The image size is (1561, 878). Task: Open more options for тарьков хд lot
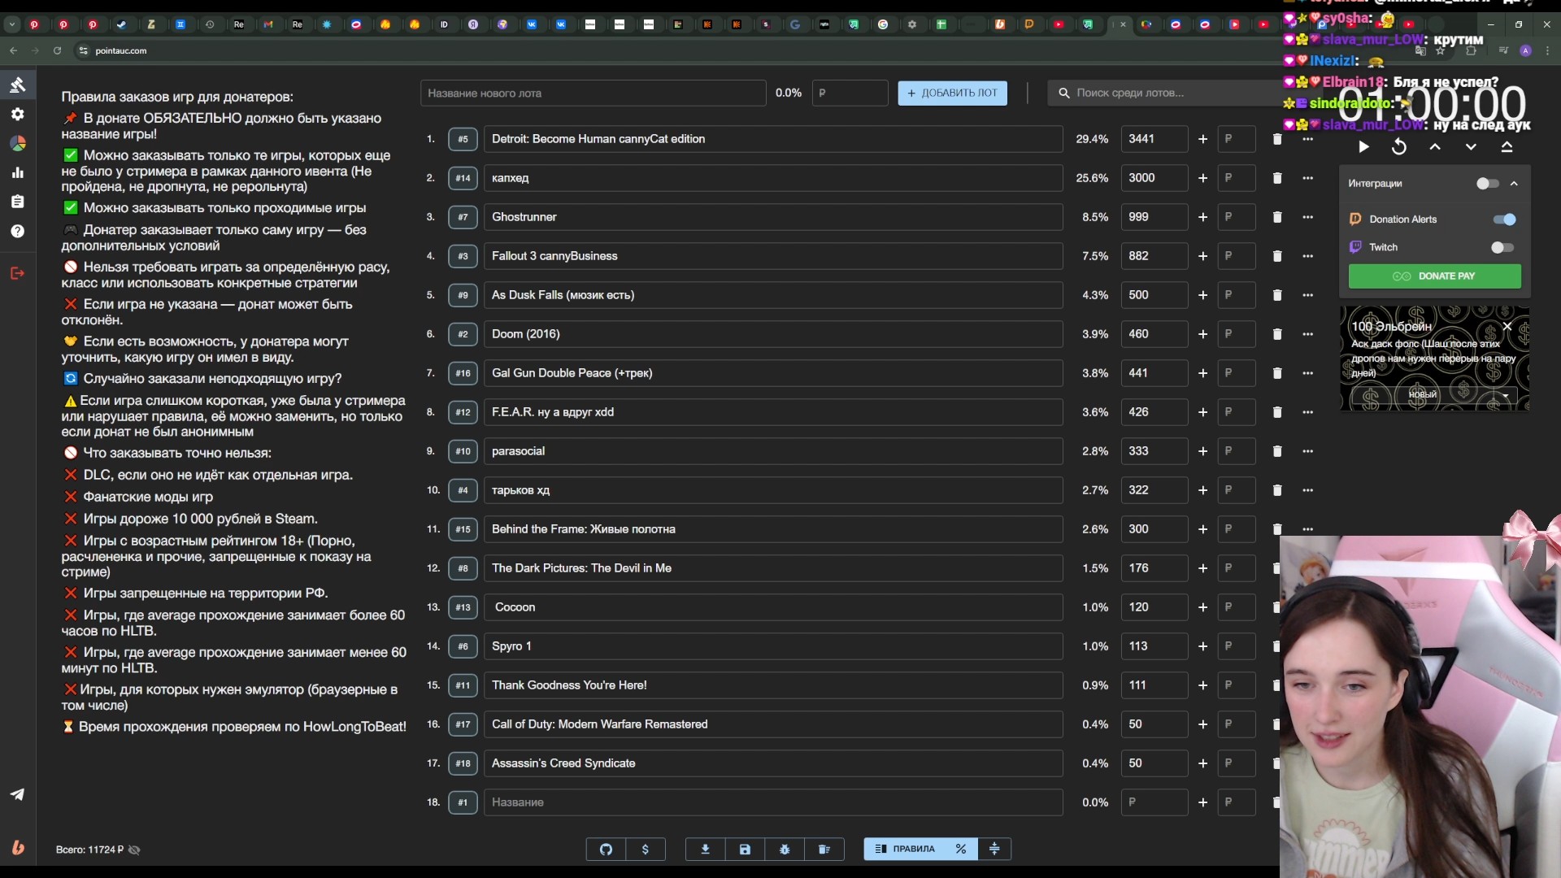coord(1307,490)
